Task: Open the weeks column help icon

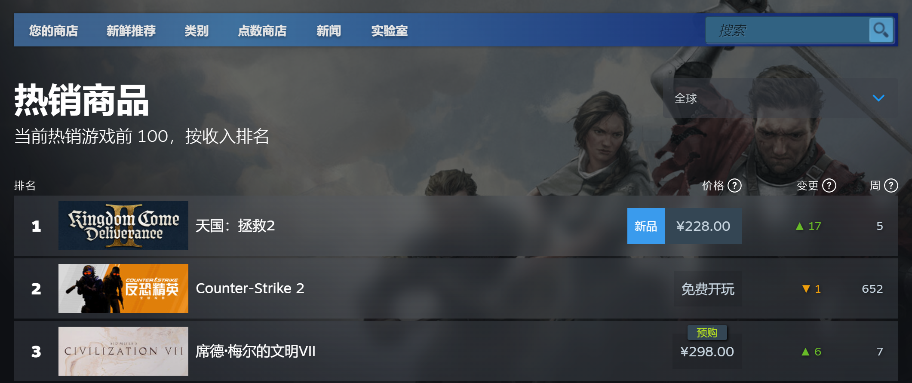Action: coord(891,186)
